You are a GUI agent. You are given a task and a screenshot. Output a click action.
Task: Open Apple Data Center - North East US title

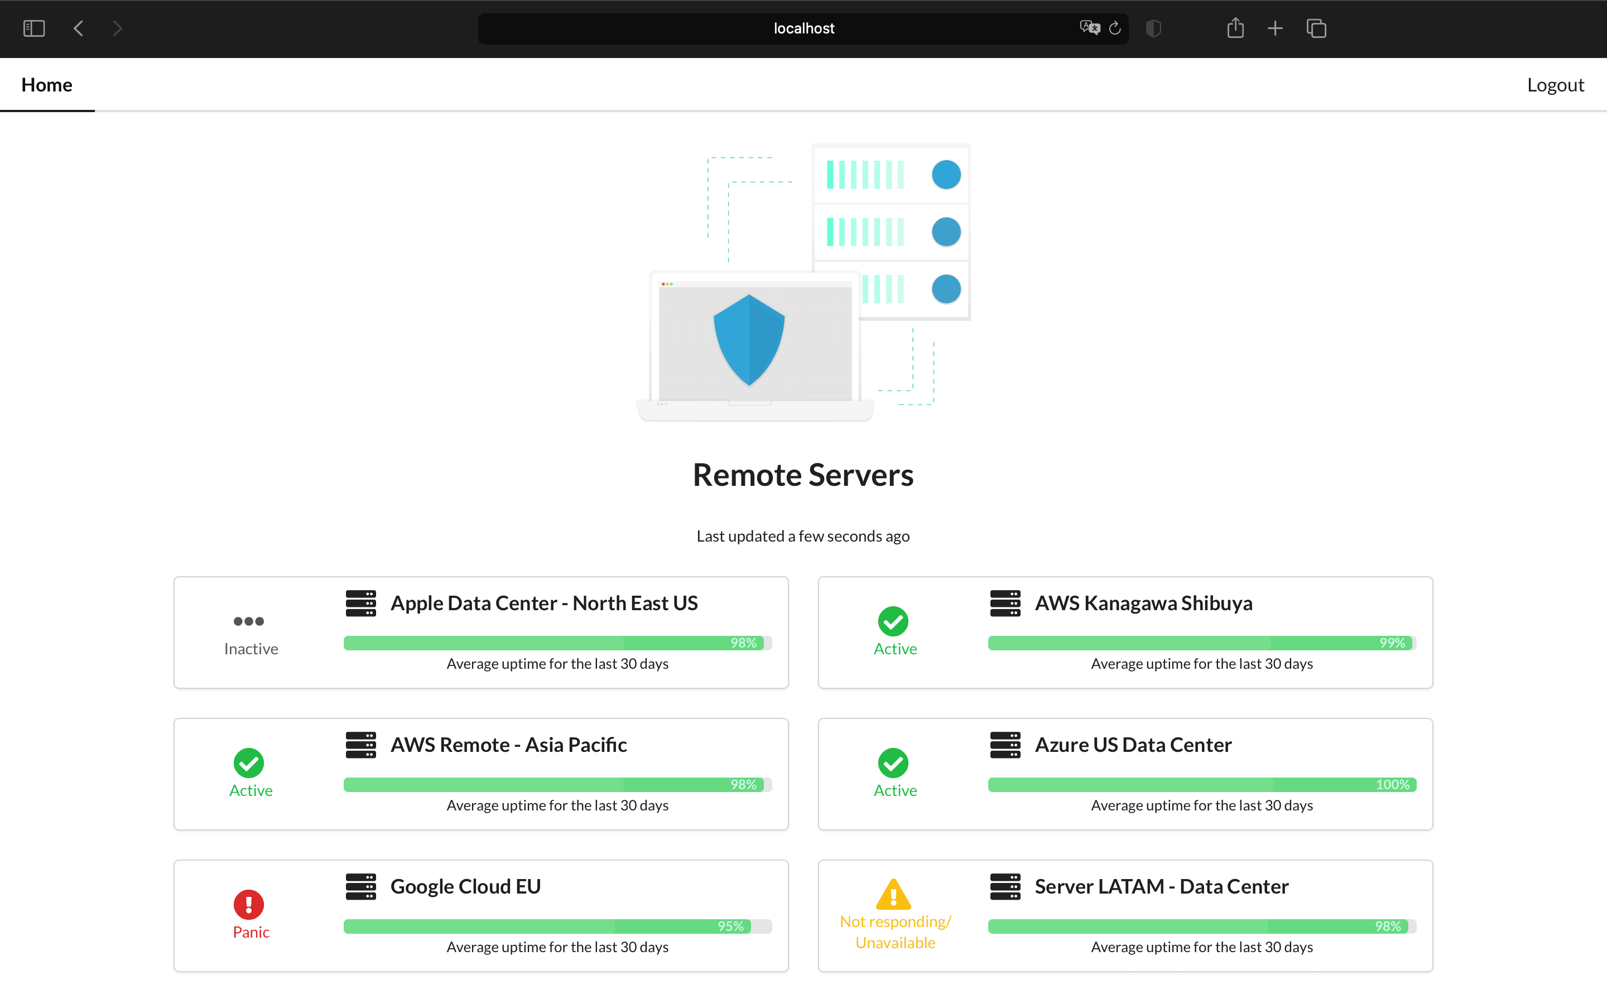coord(544,603)
